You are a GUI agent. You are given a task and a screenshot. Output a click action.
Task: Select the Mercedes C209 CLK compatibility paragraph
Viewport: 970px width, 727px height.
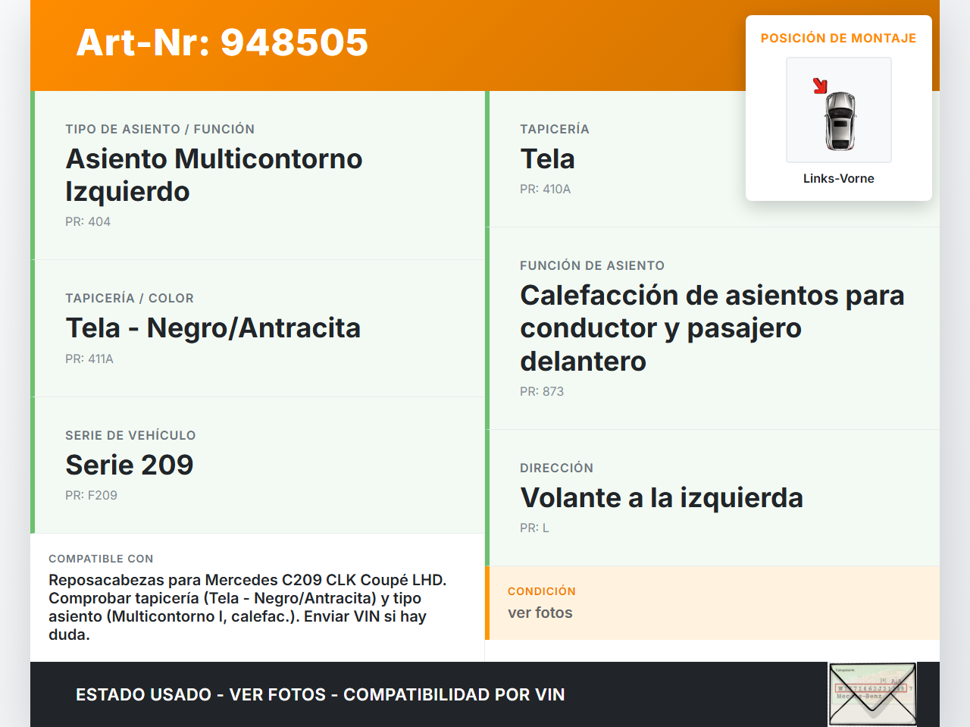pos(248,607)
